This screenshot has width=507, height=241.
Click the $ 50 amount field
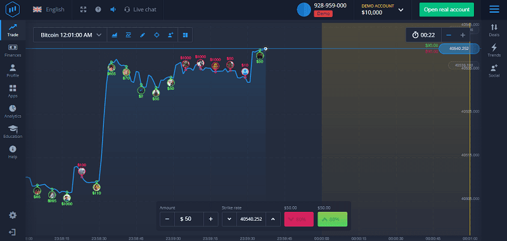(189, 219)
